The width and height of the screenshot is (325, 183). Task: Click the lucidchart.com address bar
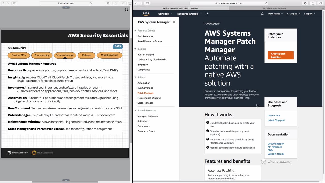coord(66,3)
